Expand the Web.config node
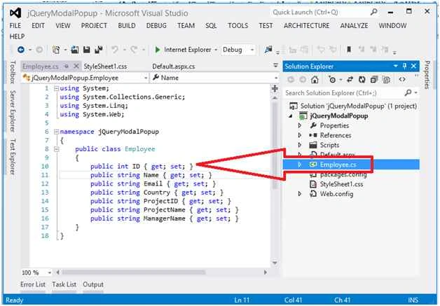The width and height of the screenshot is (440, 306). tap(299, 194)
